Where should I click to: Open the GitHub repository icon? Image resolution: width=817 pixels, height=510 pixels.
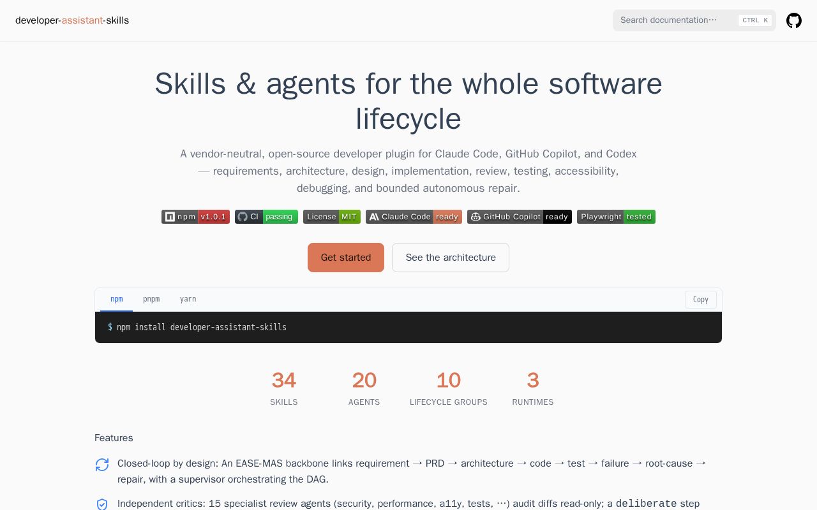click(x=793, y=20)
